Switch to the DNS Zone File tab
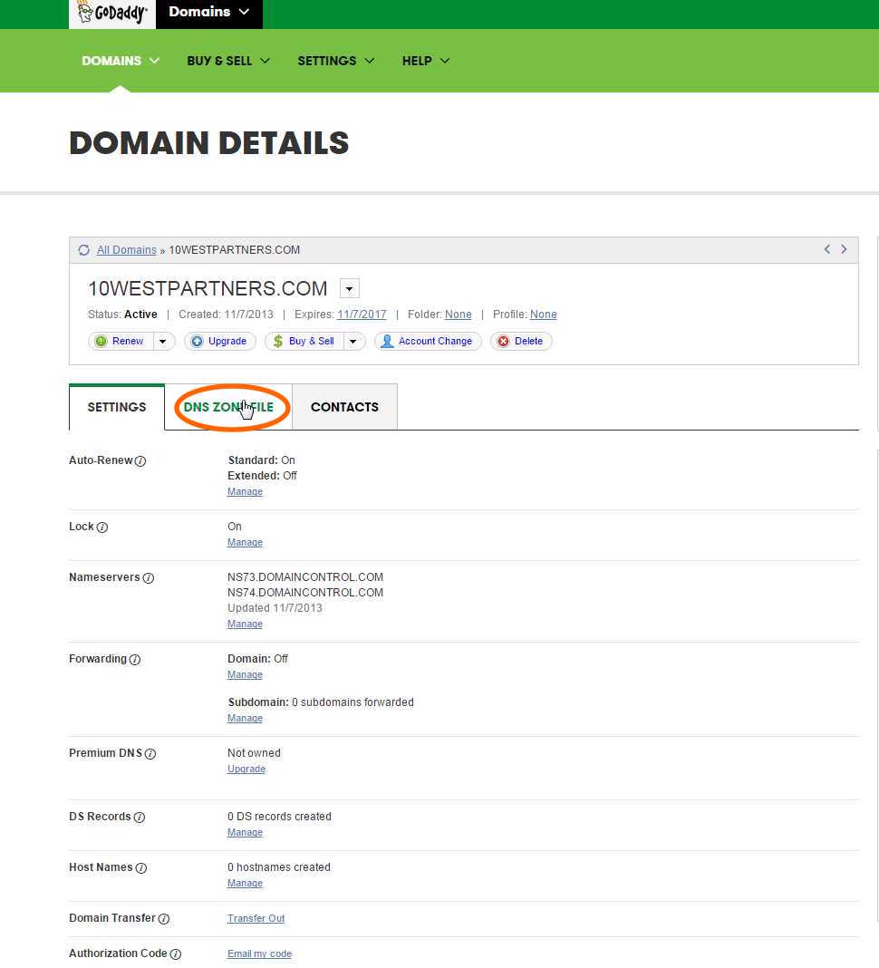 (x=228, y=407)
